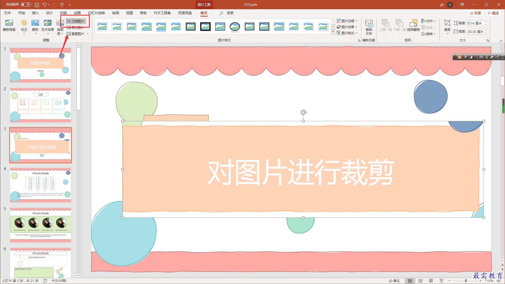Select slide 4 thumbnail
This screenshot has height=284, width=505.
point(41,185)
